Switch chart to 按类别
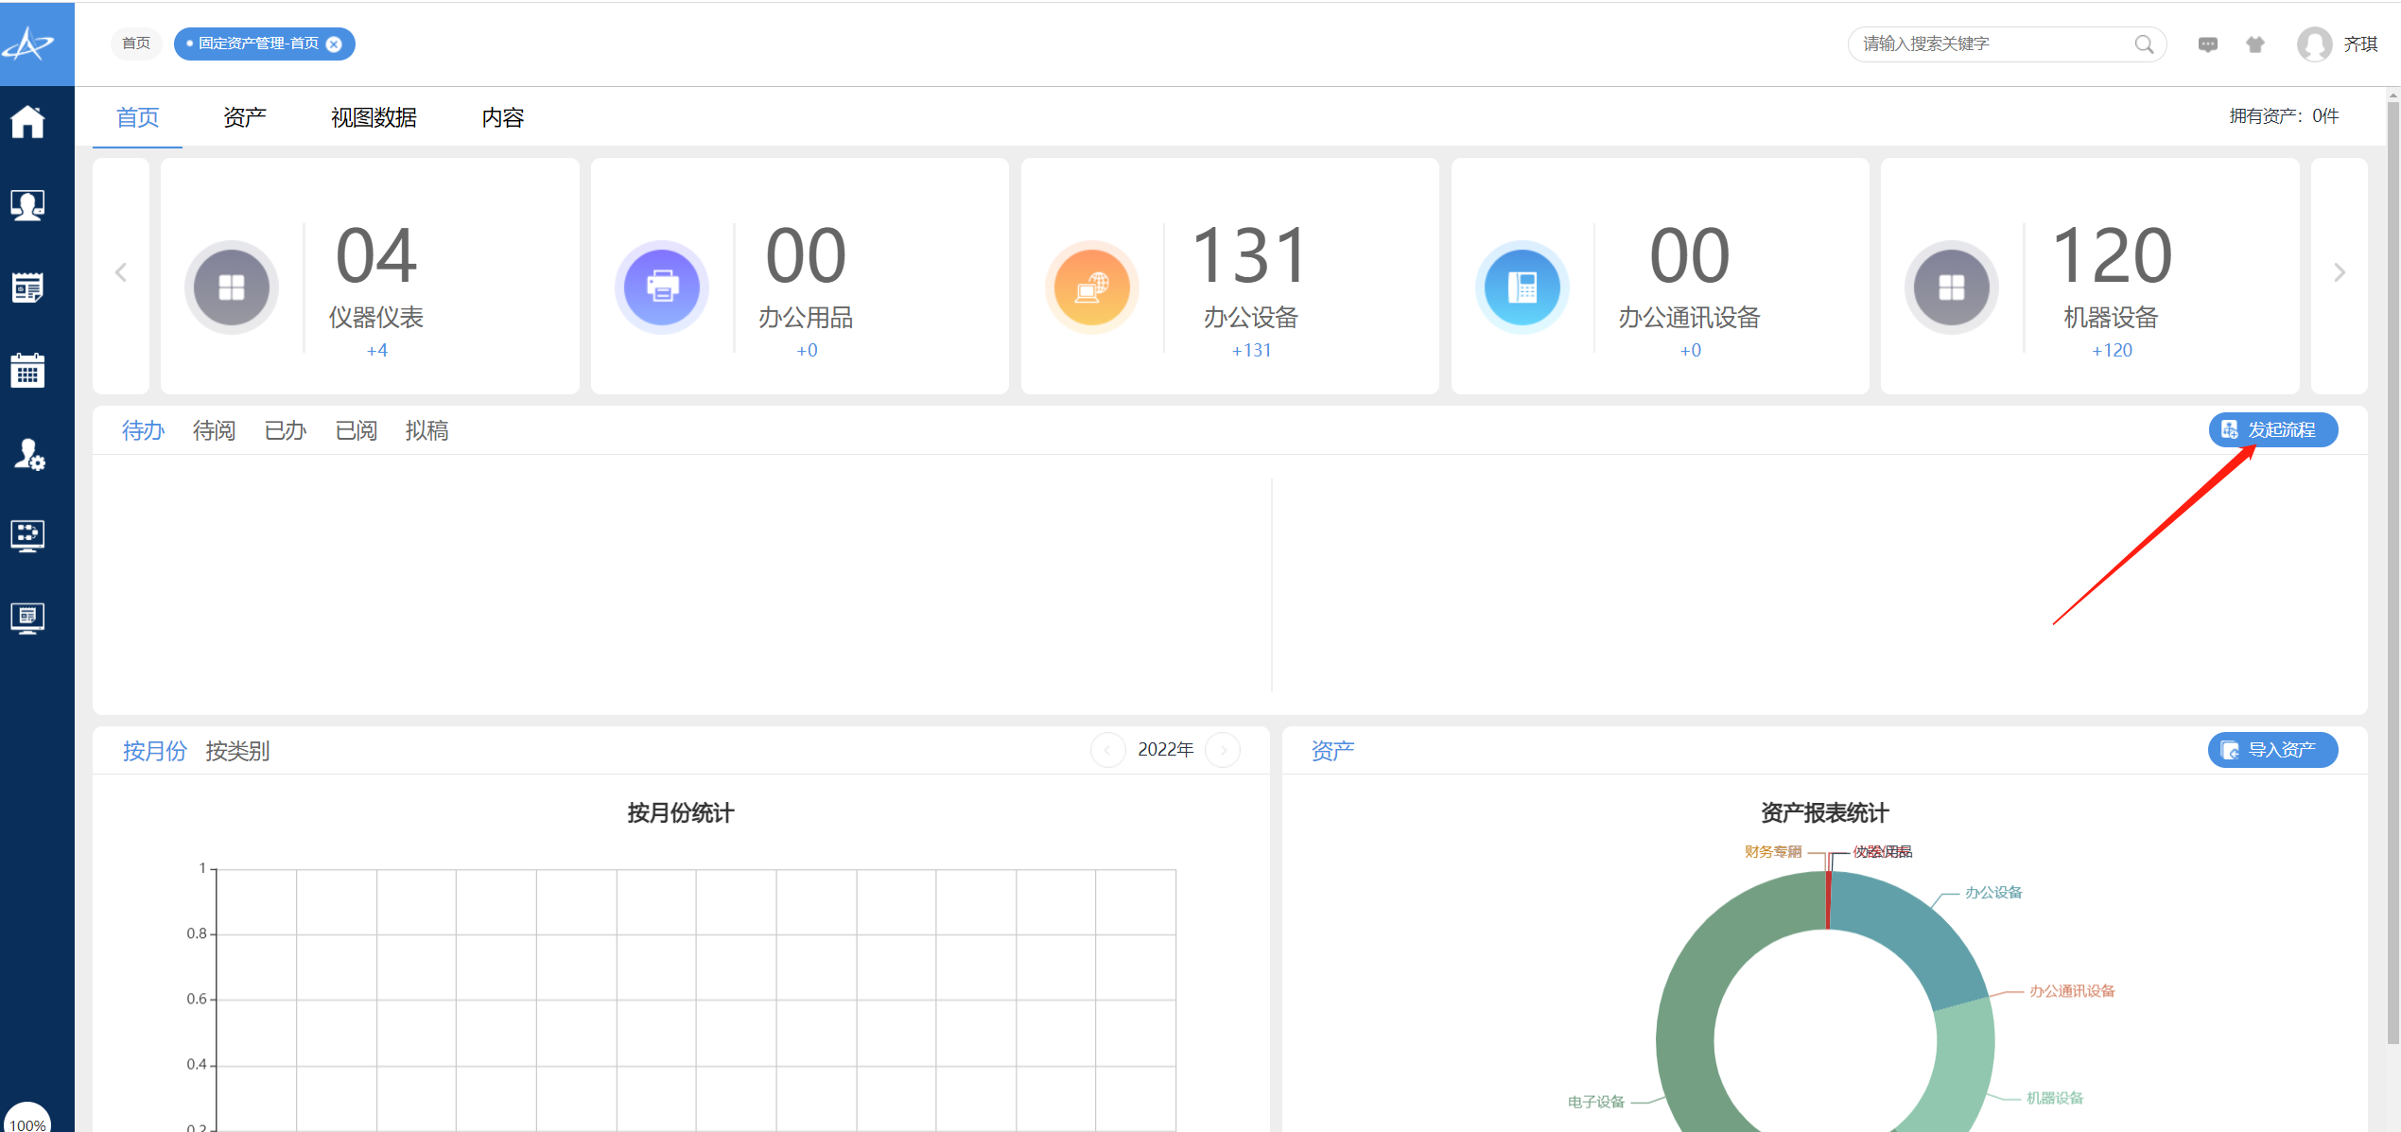This screenshot has height=1132, width=2401. pyautogui.click(x=238, y=751)
